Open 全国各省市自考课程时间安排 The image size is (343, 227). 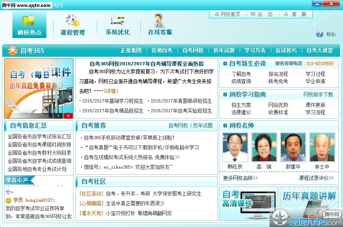39,145
